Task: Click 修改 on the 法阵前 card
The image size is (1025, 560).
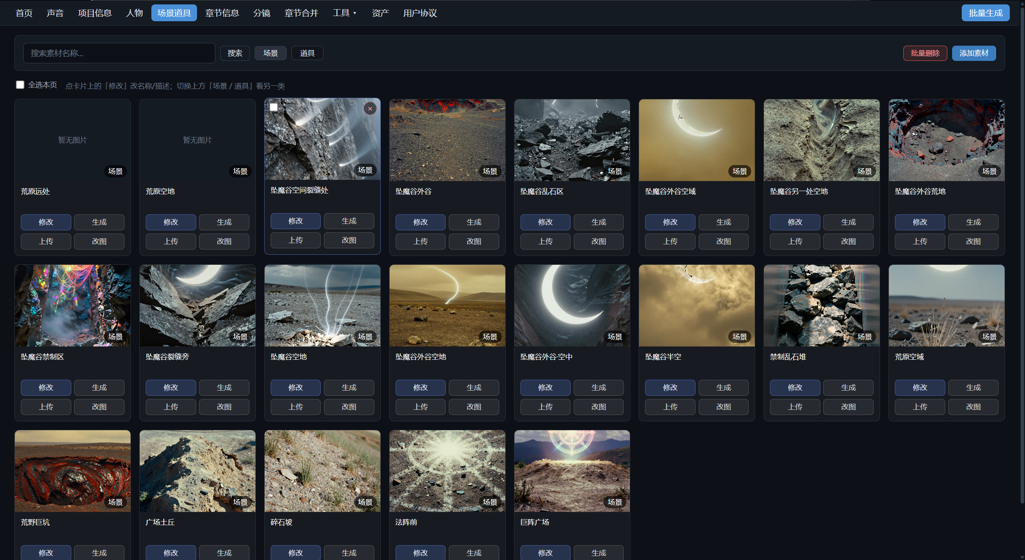Action: [420, 553]
